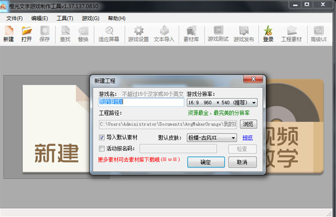Open the 游戏(G) menu
Screen dimensions: 336x217
click(x=90, y=19)
